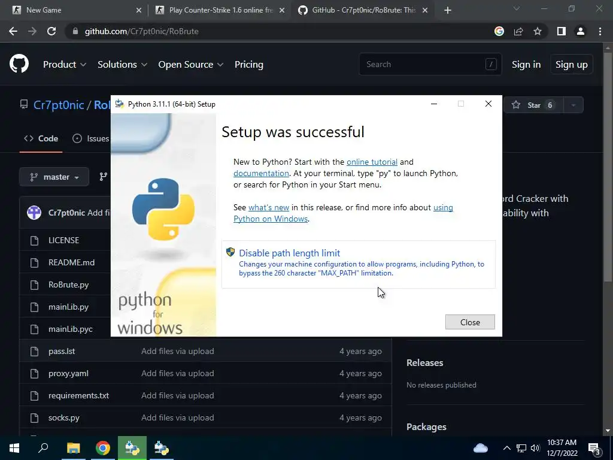Click the proxy.yaml file icon
The height and width of the screenshot is (460, 613).
34,374
